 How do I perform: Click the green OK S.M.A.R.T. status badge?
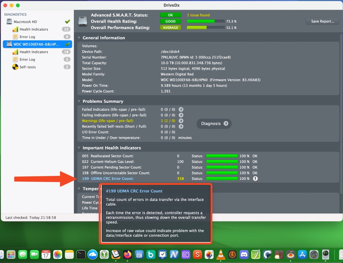[x=170, y=15]
